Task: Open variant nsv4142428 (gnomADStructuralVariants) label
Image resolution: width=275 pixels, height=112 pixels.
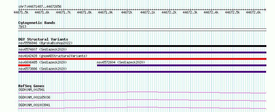Action: pos(53,56)
